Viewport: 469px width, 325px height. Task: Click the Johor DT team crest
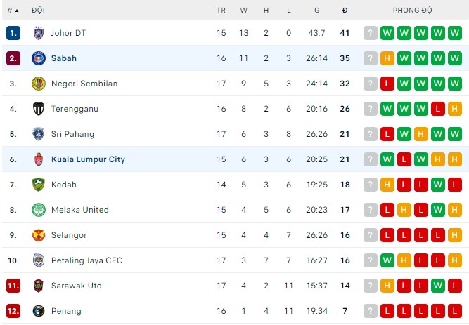pyautogui.click(x=38, y=33)
